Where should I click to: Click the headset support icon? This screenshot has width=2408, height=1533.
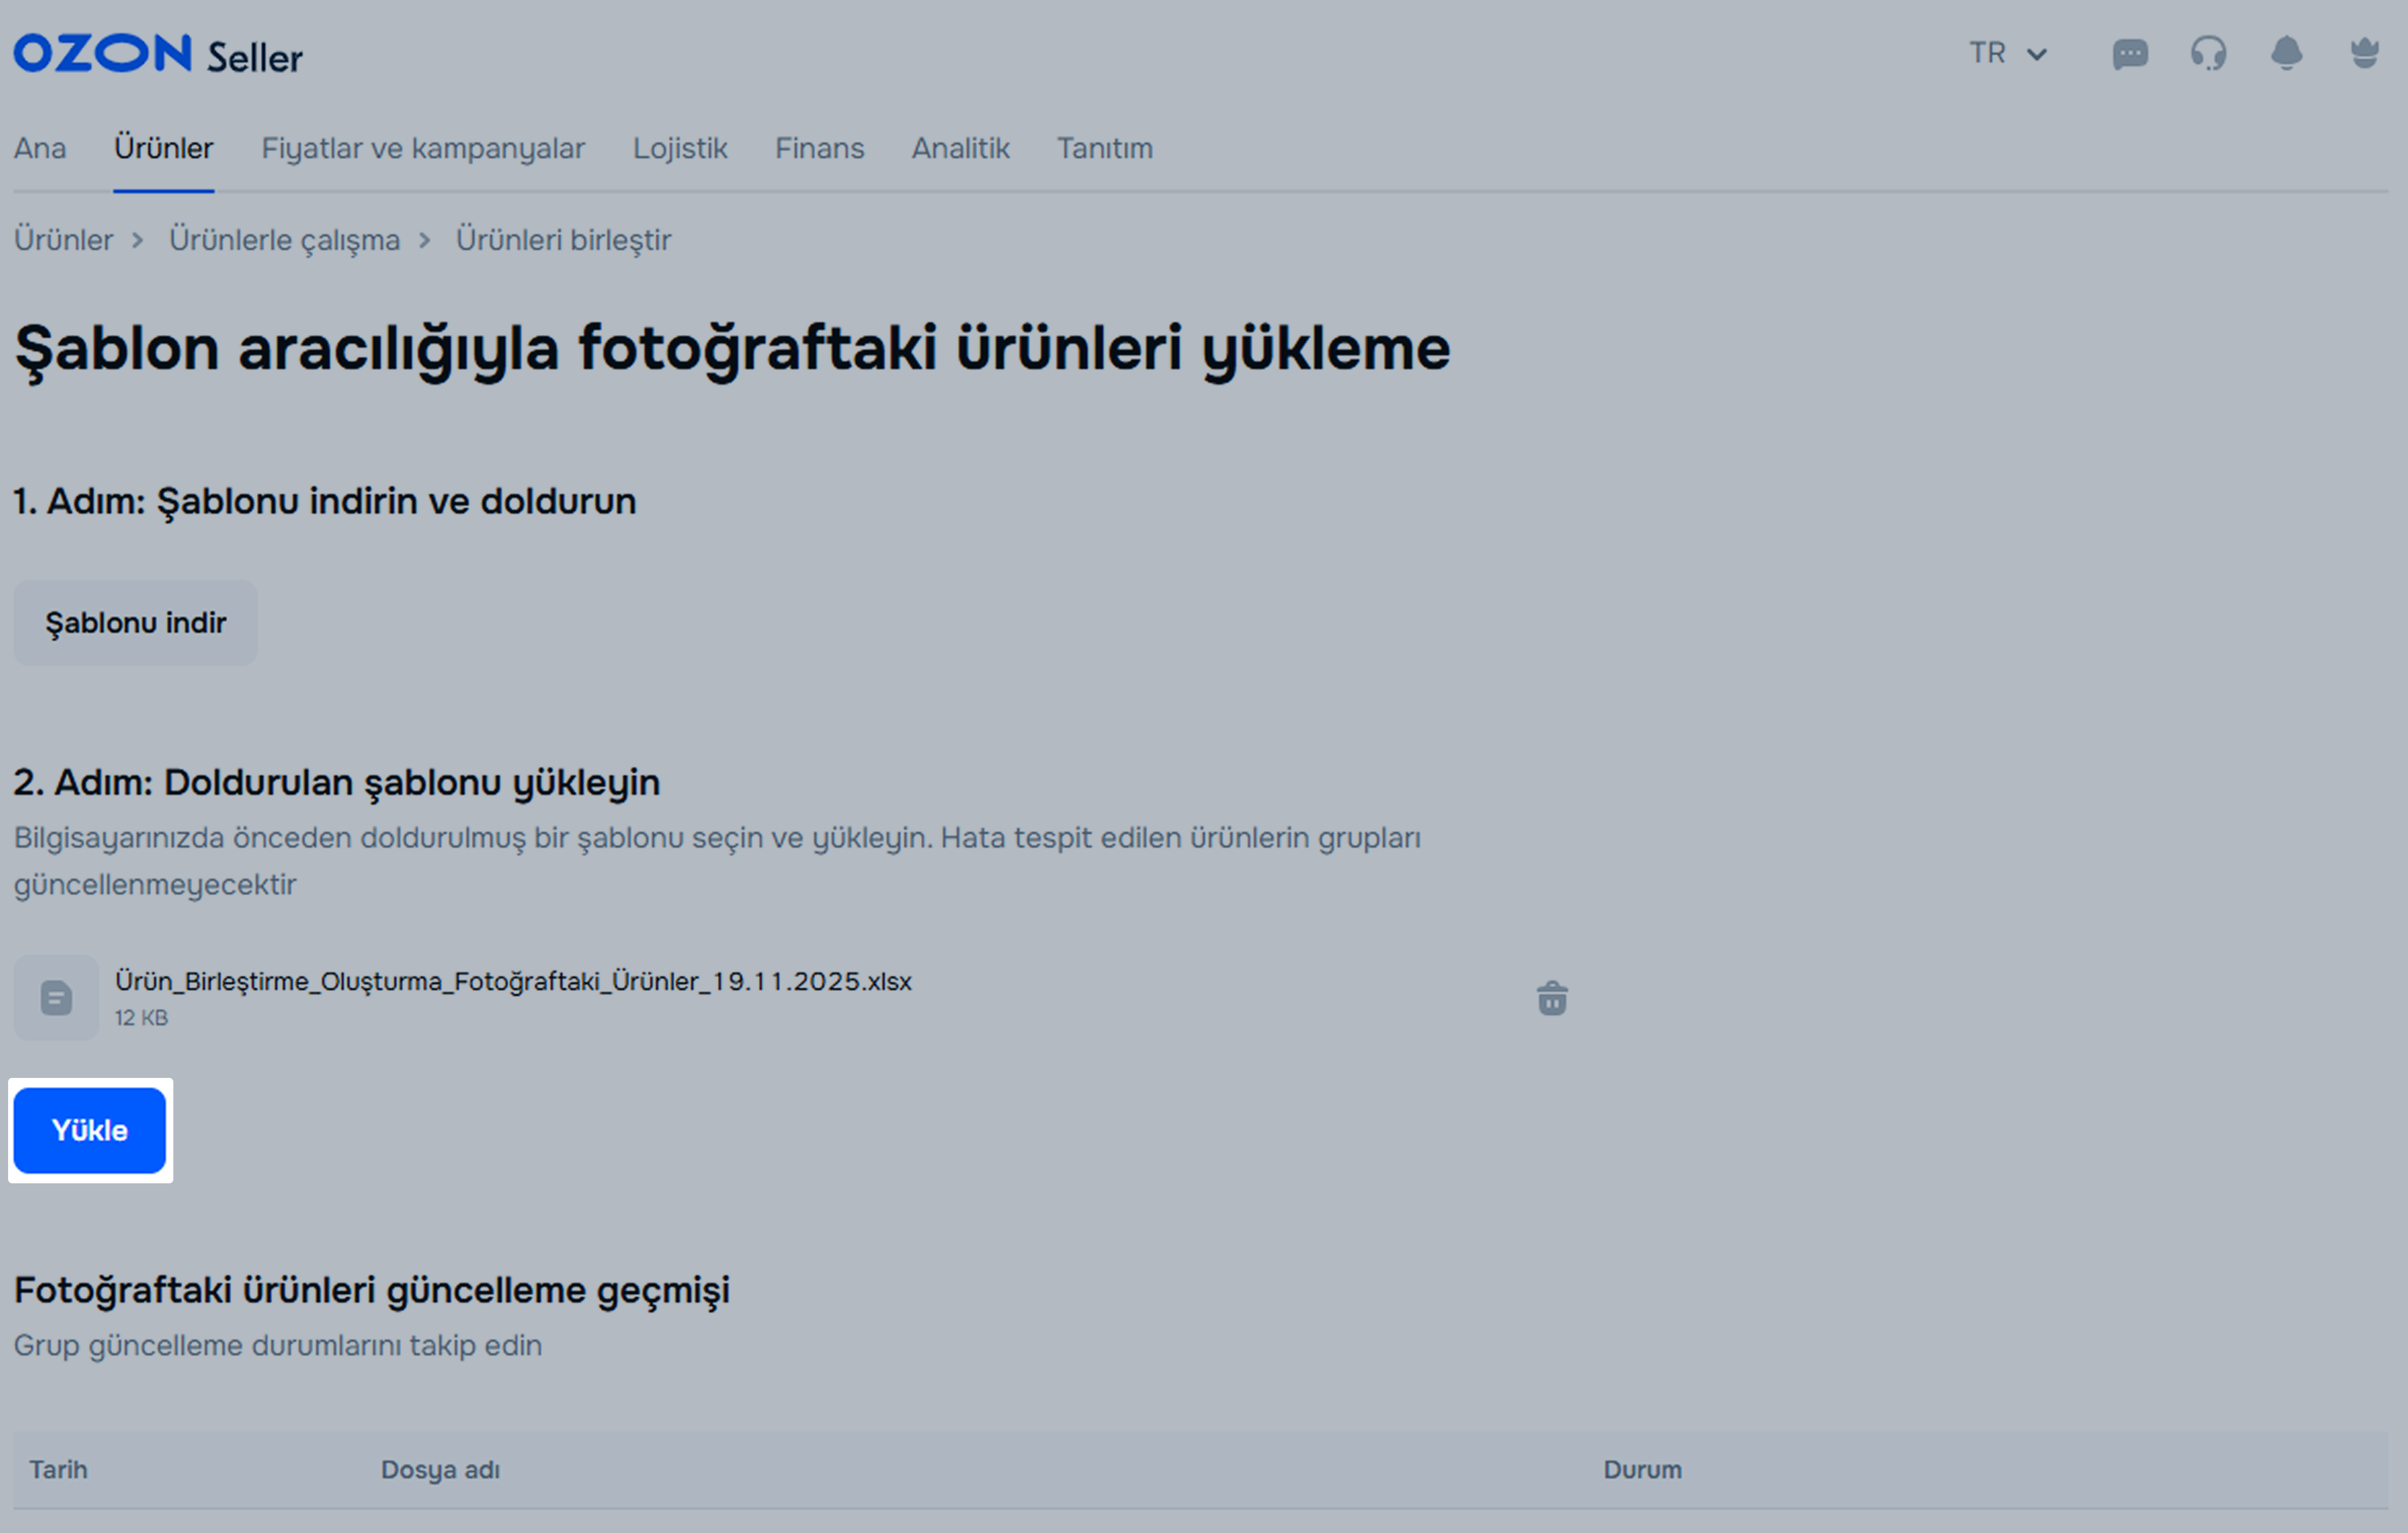pos(2208,54)
